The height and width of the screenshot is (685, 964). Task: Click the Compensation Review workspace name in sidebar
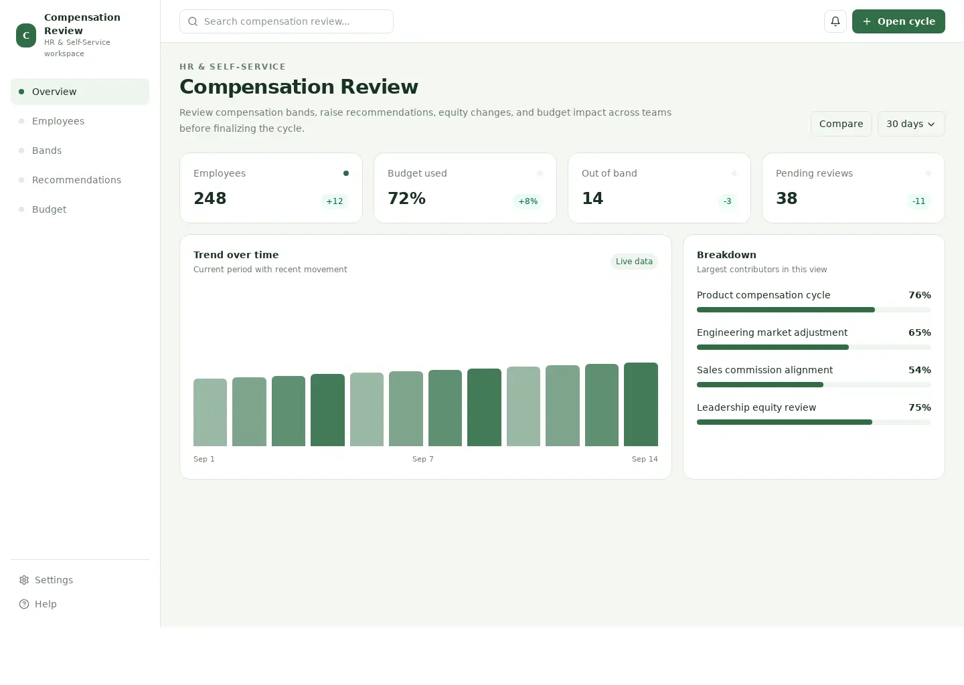pos(82,24)
